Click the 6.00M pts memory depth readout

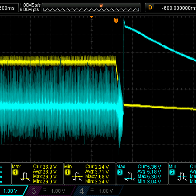pos(29,9)
